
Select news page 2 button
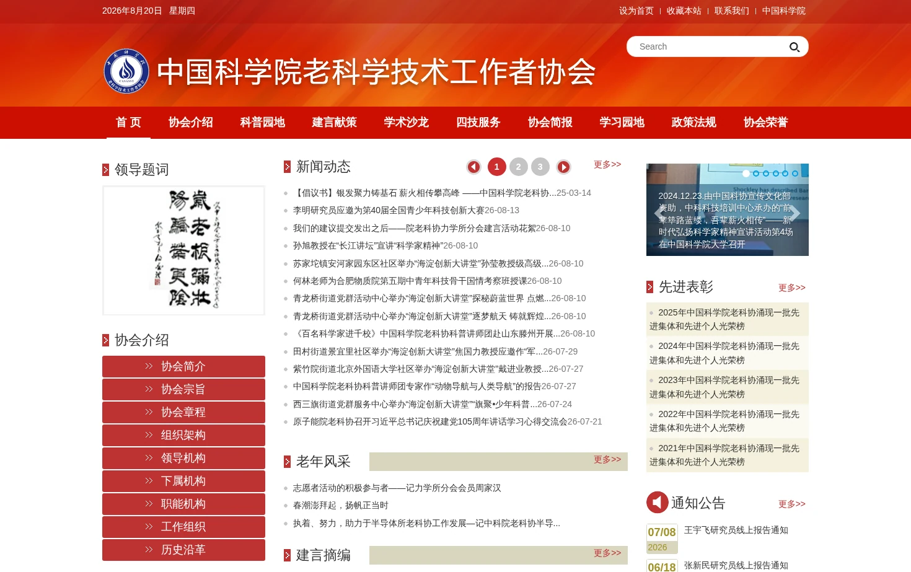tap(519, 167)
